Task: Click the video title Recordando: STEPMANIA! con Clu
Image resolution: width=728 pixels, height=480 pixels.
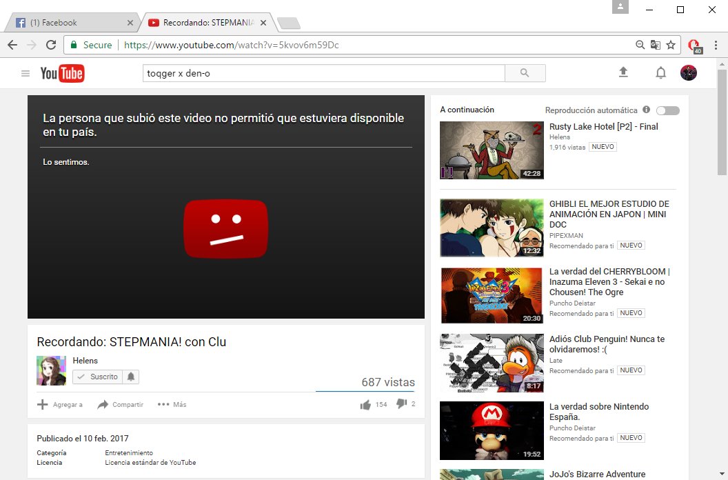Action: (132, 342)
